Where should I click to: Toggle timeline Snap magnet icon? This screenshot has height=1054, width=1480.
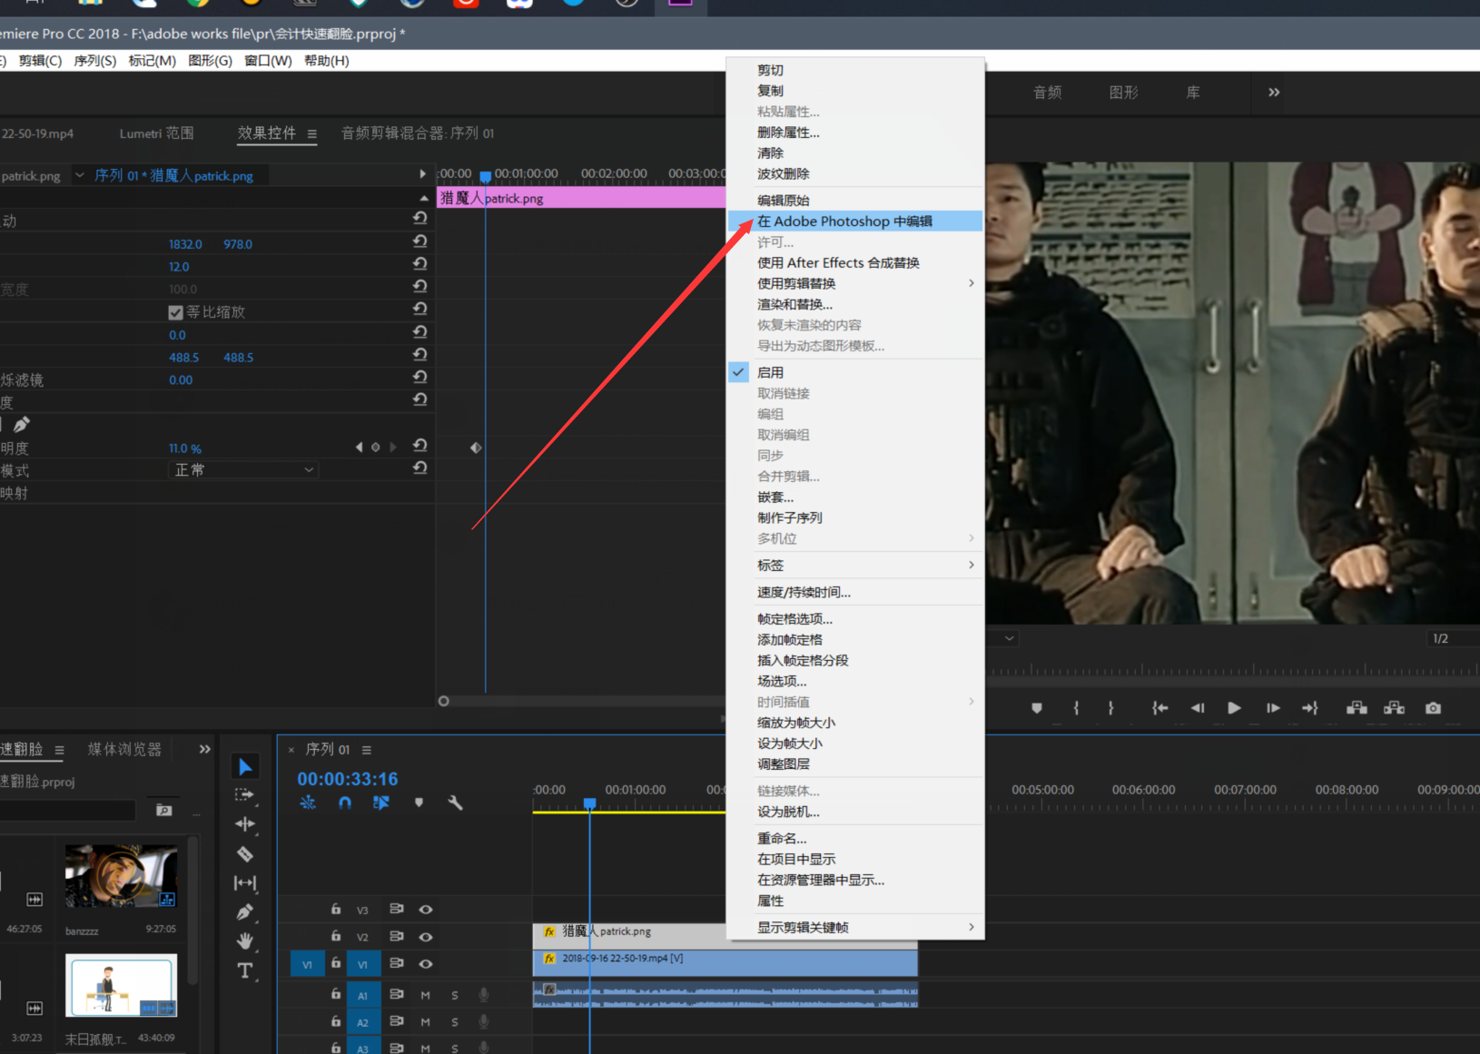point(345,803)
